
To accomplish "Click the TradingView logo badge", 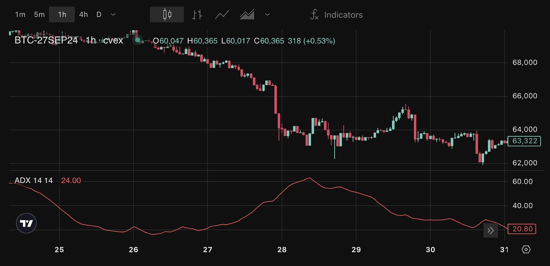I will (x=26, y=223).
